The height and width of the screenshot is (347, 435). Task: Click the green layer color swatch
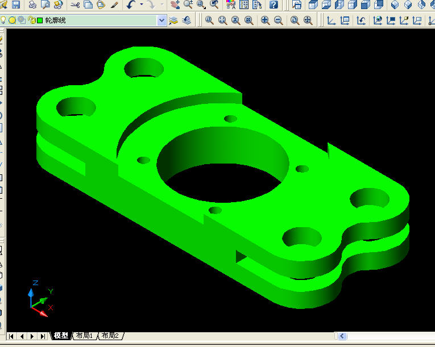click(40, 20)
